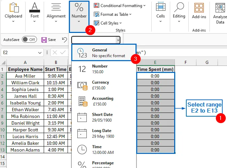227x168 pixels.
Task: Click the number format combo box arrow
Action: point(118,40)
